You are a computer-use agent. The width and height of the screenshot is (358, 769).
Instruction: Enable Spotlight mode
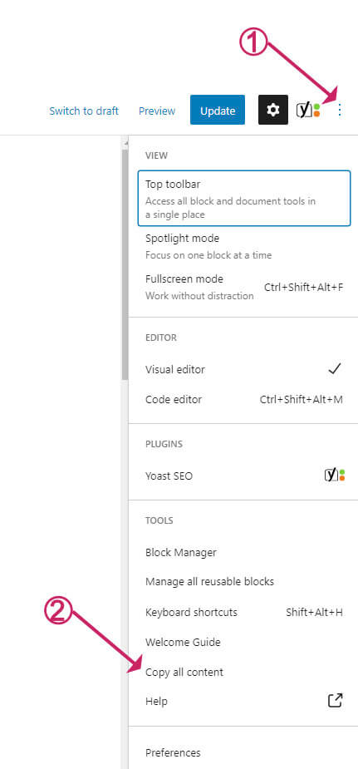point(244,246)
